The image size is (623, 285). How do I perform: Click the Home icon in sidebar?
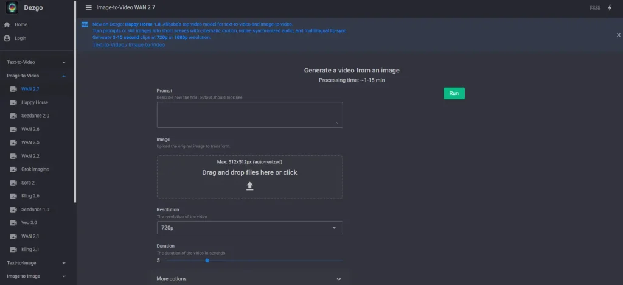[7, 24]
